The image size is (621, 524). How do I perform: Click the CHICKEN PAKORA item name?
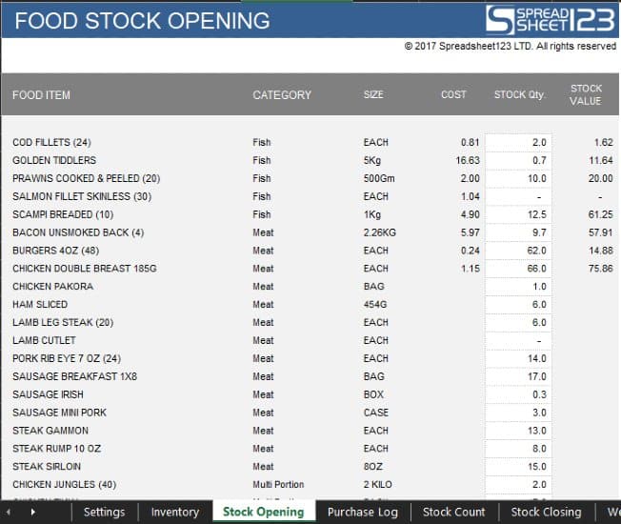[53, 287]
